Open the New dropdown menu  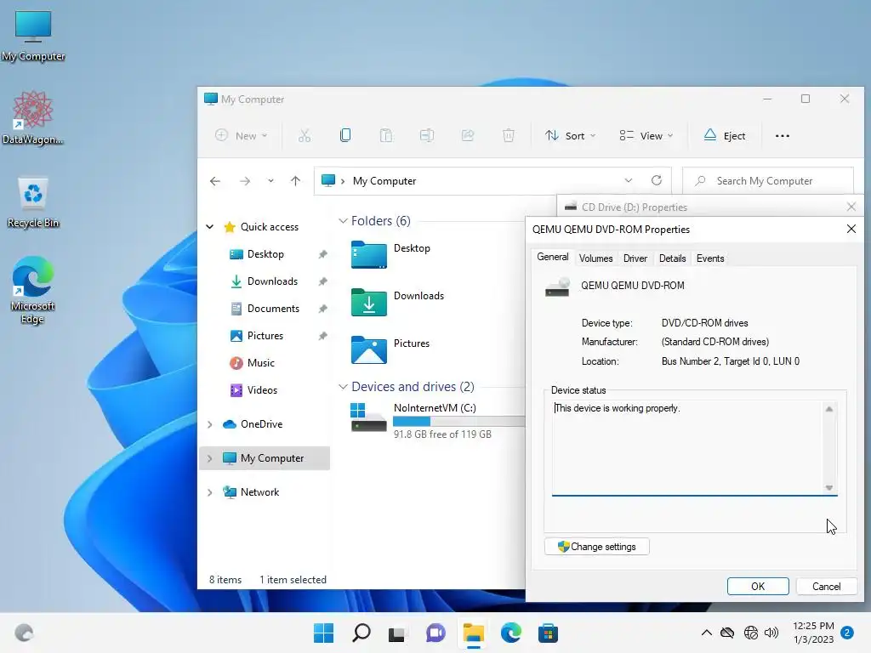(x=242, y=135)
